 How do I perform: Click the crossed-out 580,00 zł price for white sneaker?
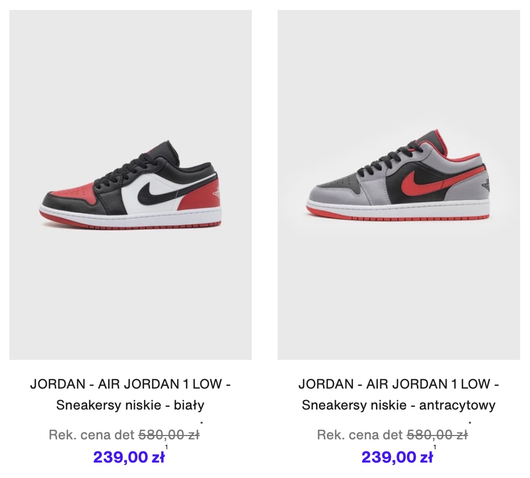[x=169, y=435]
